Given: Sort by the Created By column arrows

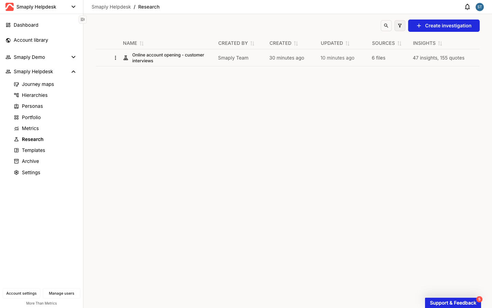Looking at the screenshot, I should click(252, 43).
